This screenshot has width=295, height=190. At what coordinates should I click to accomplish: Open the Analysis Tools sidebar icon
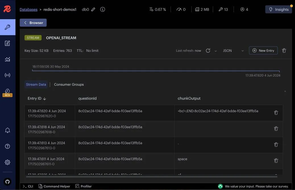pyautogui.click(x=8, y=59)
